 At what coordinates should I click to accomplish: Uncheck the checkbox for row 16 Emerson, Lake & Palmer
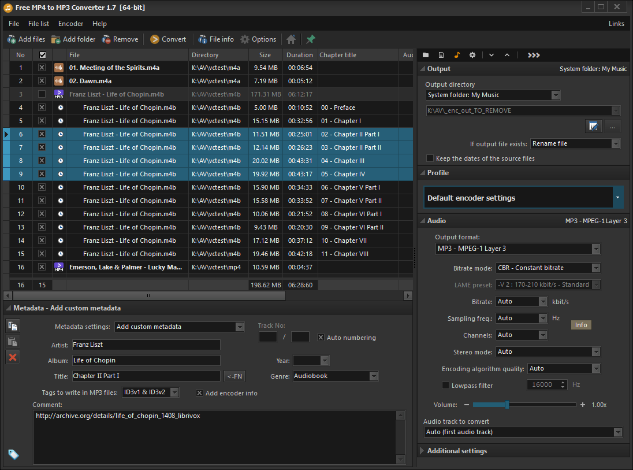point(42,267)
